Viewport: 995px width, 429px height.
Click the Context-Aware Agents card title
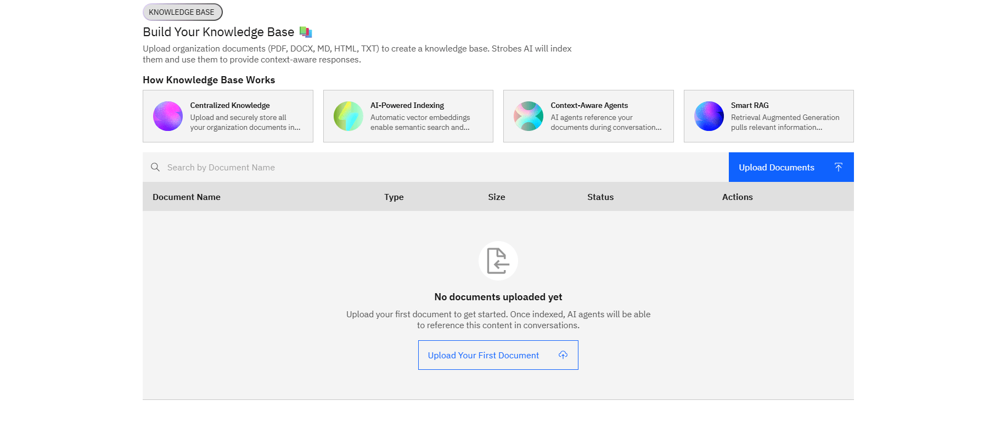589,105
